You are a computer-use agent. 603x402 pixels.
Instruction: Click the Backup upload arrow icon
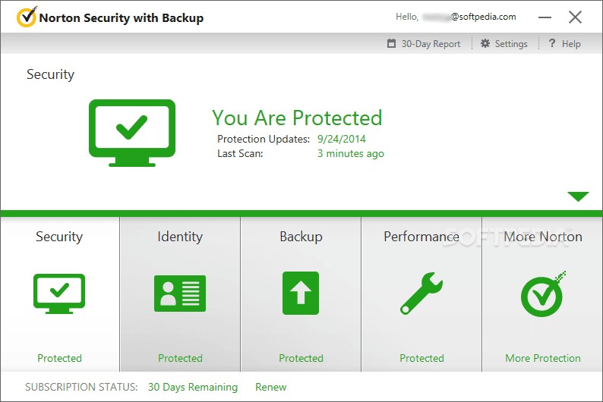[301, 293]
